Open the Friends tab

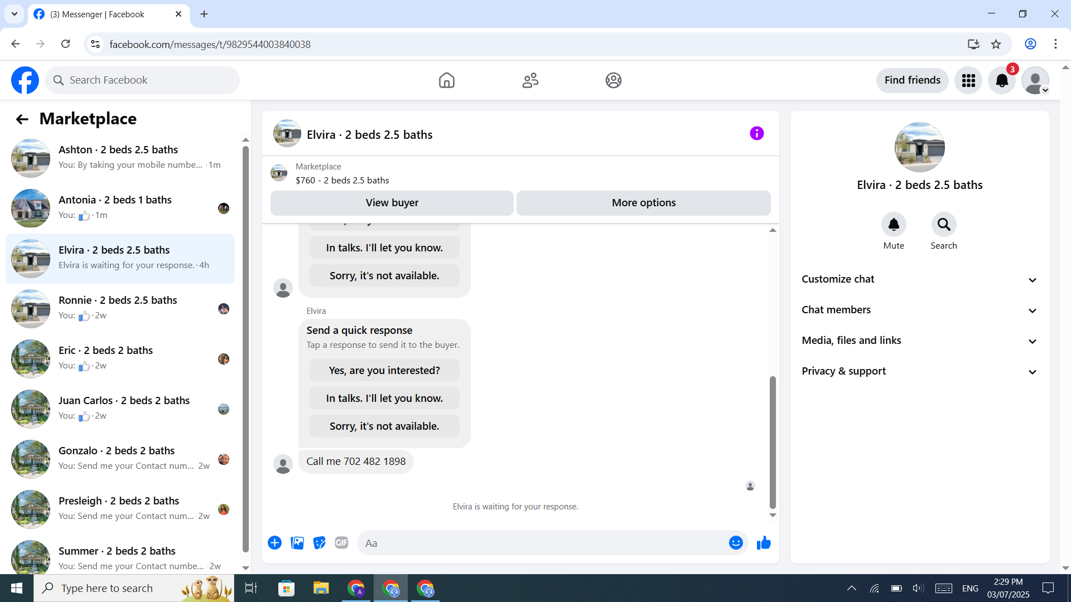[x=530, y=80]
